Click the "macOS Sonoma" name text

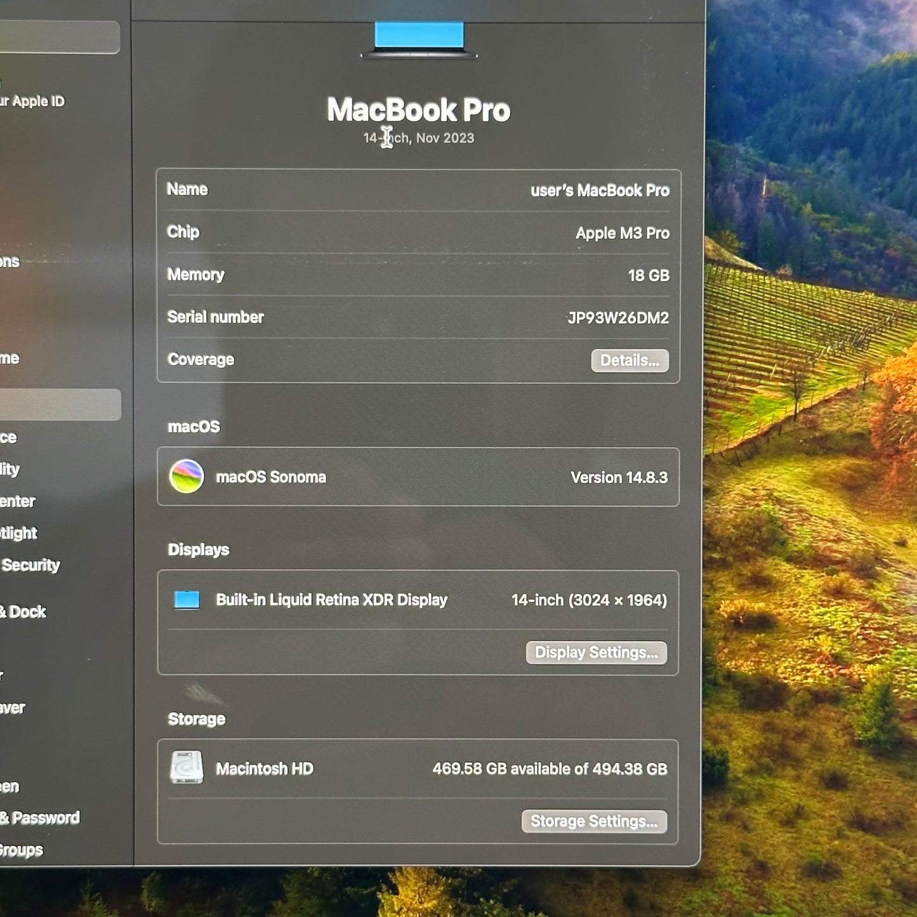(x=271, y=477)
